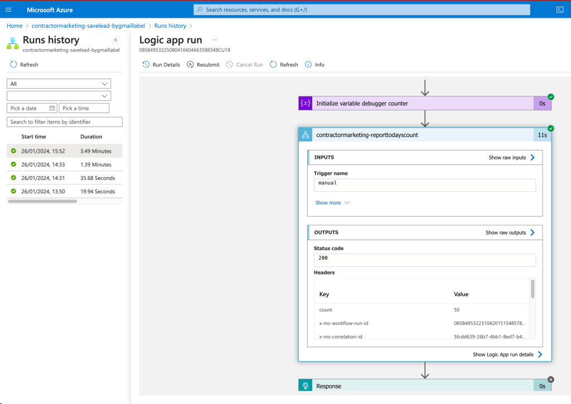Click Resubmit toolbar button
The height and width of the screenshot is (404, 571).
pos(203,65)
